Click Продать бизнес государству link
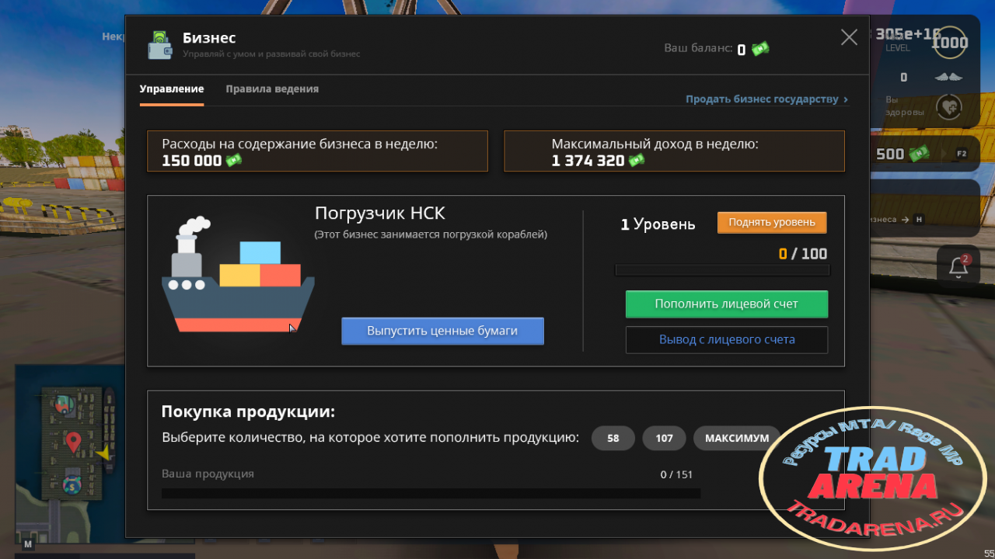995x559 pixels. point(766,99)
